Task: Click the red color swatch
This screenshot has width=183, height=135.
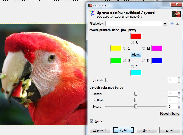Action: coord(136,36)
